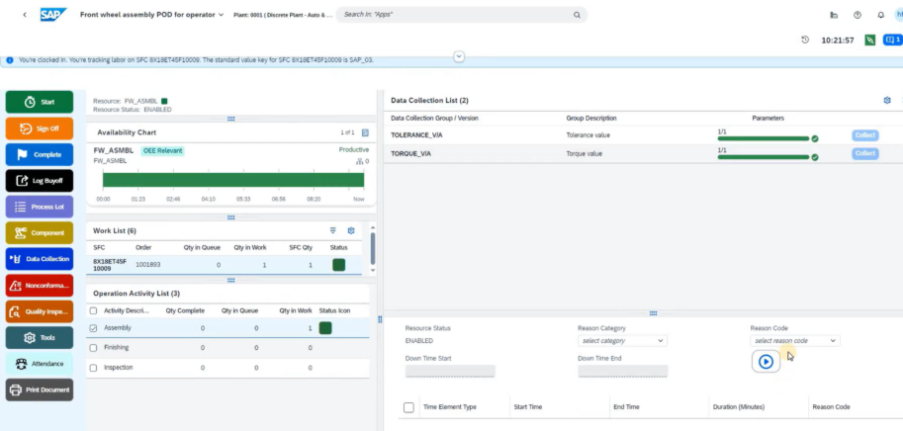Image resolution: width=903 pixels, height=431 pixels.
Task: Open the notifications bell
Action: 880,16
